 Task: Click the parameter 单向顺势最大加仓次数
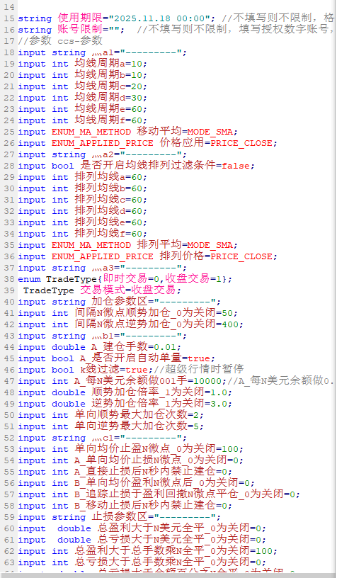coord(131,415)
